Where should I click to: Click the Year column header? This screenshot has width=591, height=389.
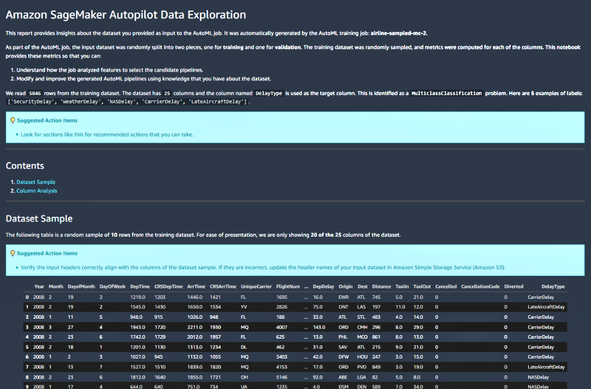(39, 287)
